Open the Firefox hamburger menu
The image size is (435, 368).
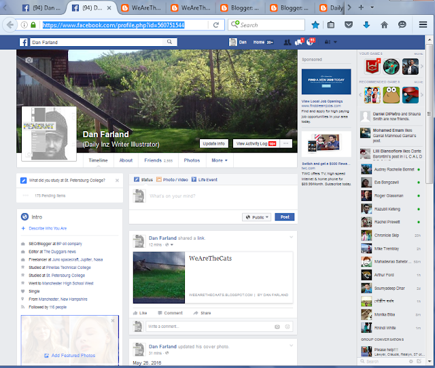(423, 25)
